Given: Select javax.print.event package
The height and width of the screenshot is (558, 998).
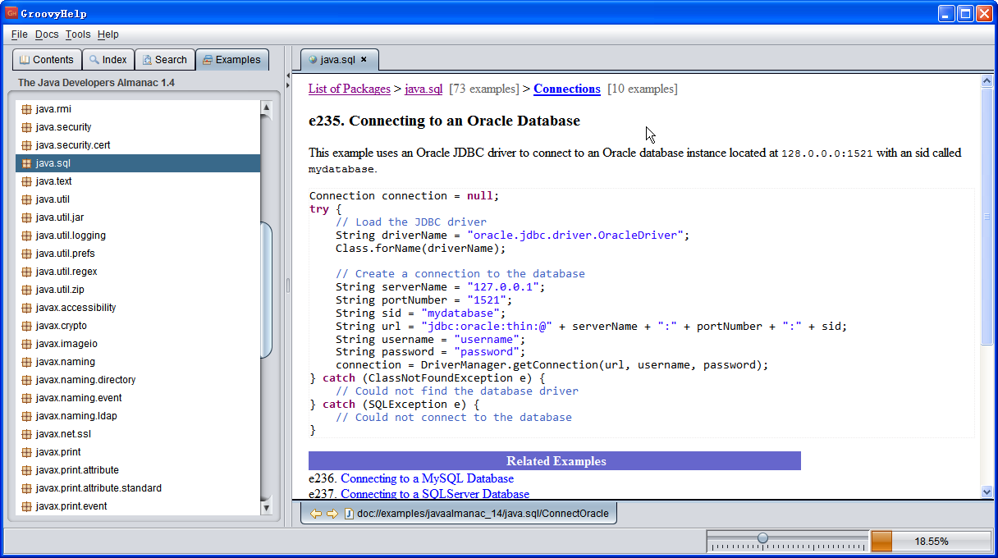Looking at the screenshot, I should (x=138, y=506).
